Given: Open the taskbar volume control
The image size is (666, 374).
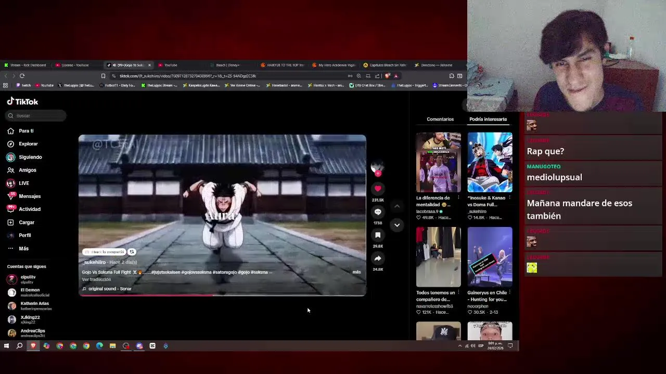Looking at the screenshot, I should 473,346.
